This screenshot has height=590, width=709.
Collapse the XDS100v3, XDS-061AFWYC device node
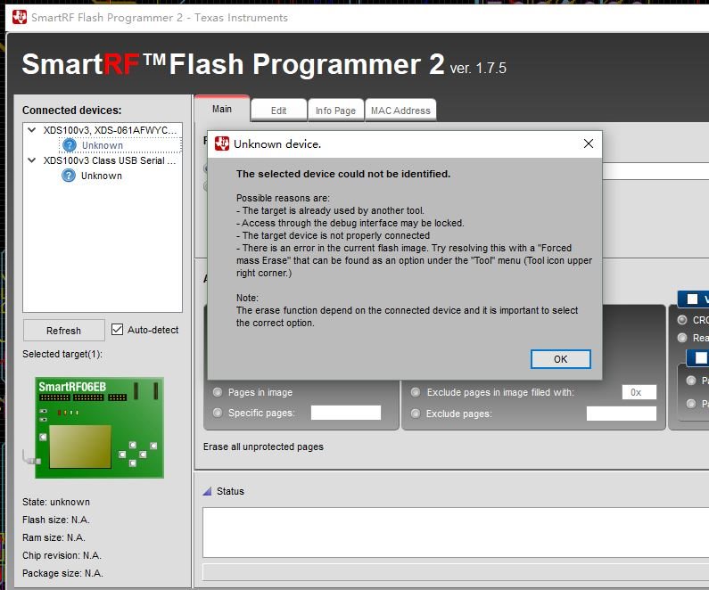31,130
